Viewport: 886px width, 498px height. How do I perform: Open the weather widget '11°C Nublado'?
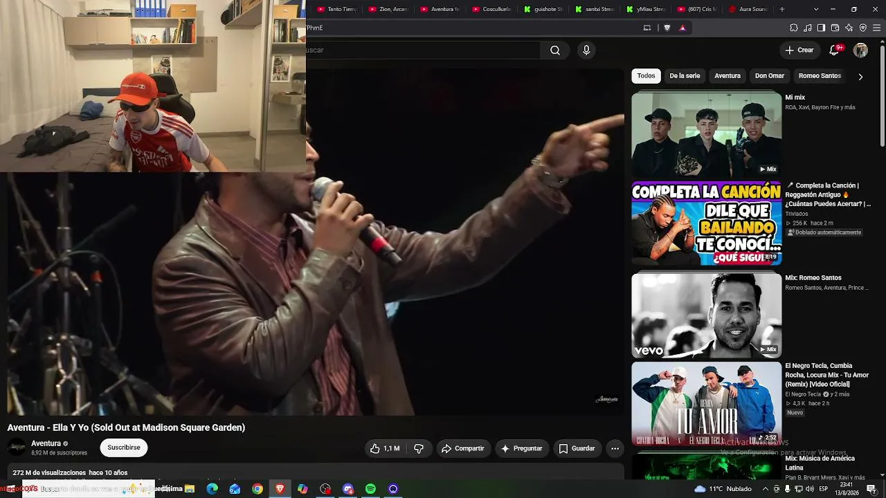click(x=723, y=489)
